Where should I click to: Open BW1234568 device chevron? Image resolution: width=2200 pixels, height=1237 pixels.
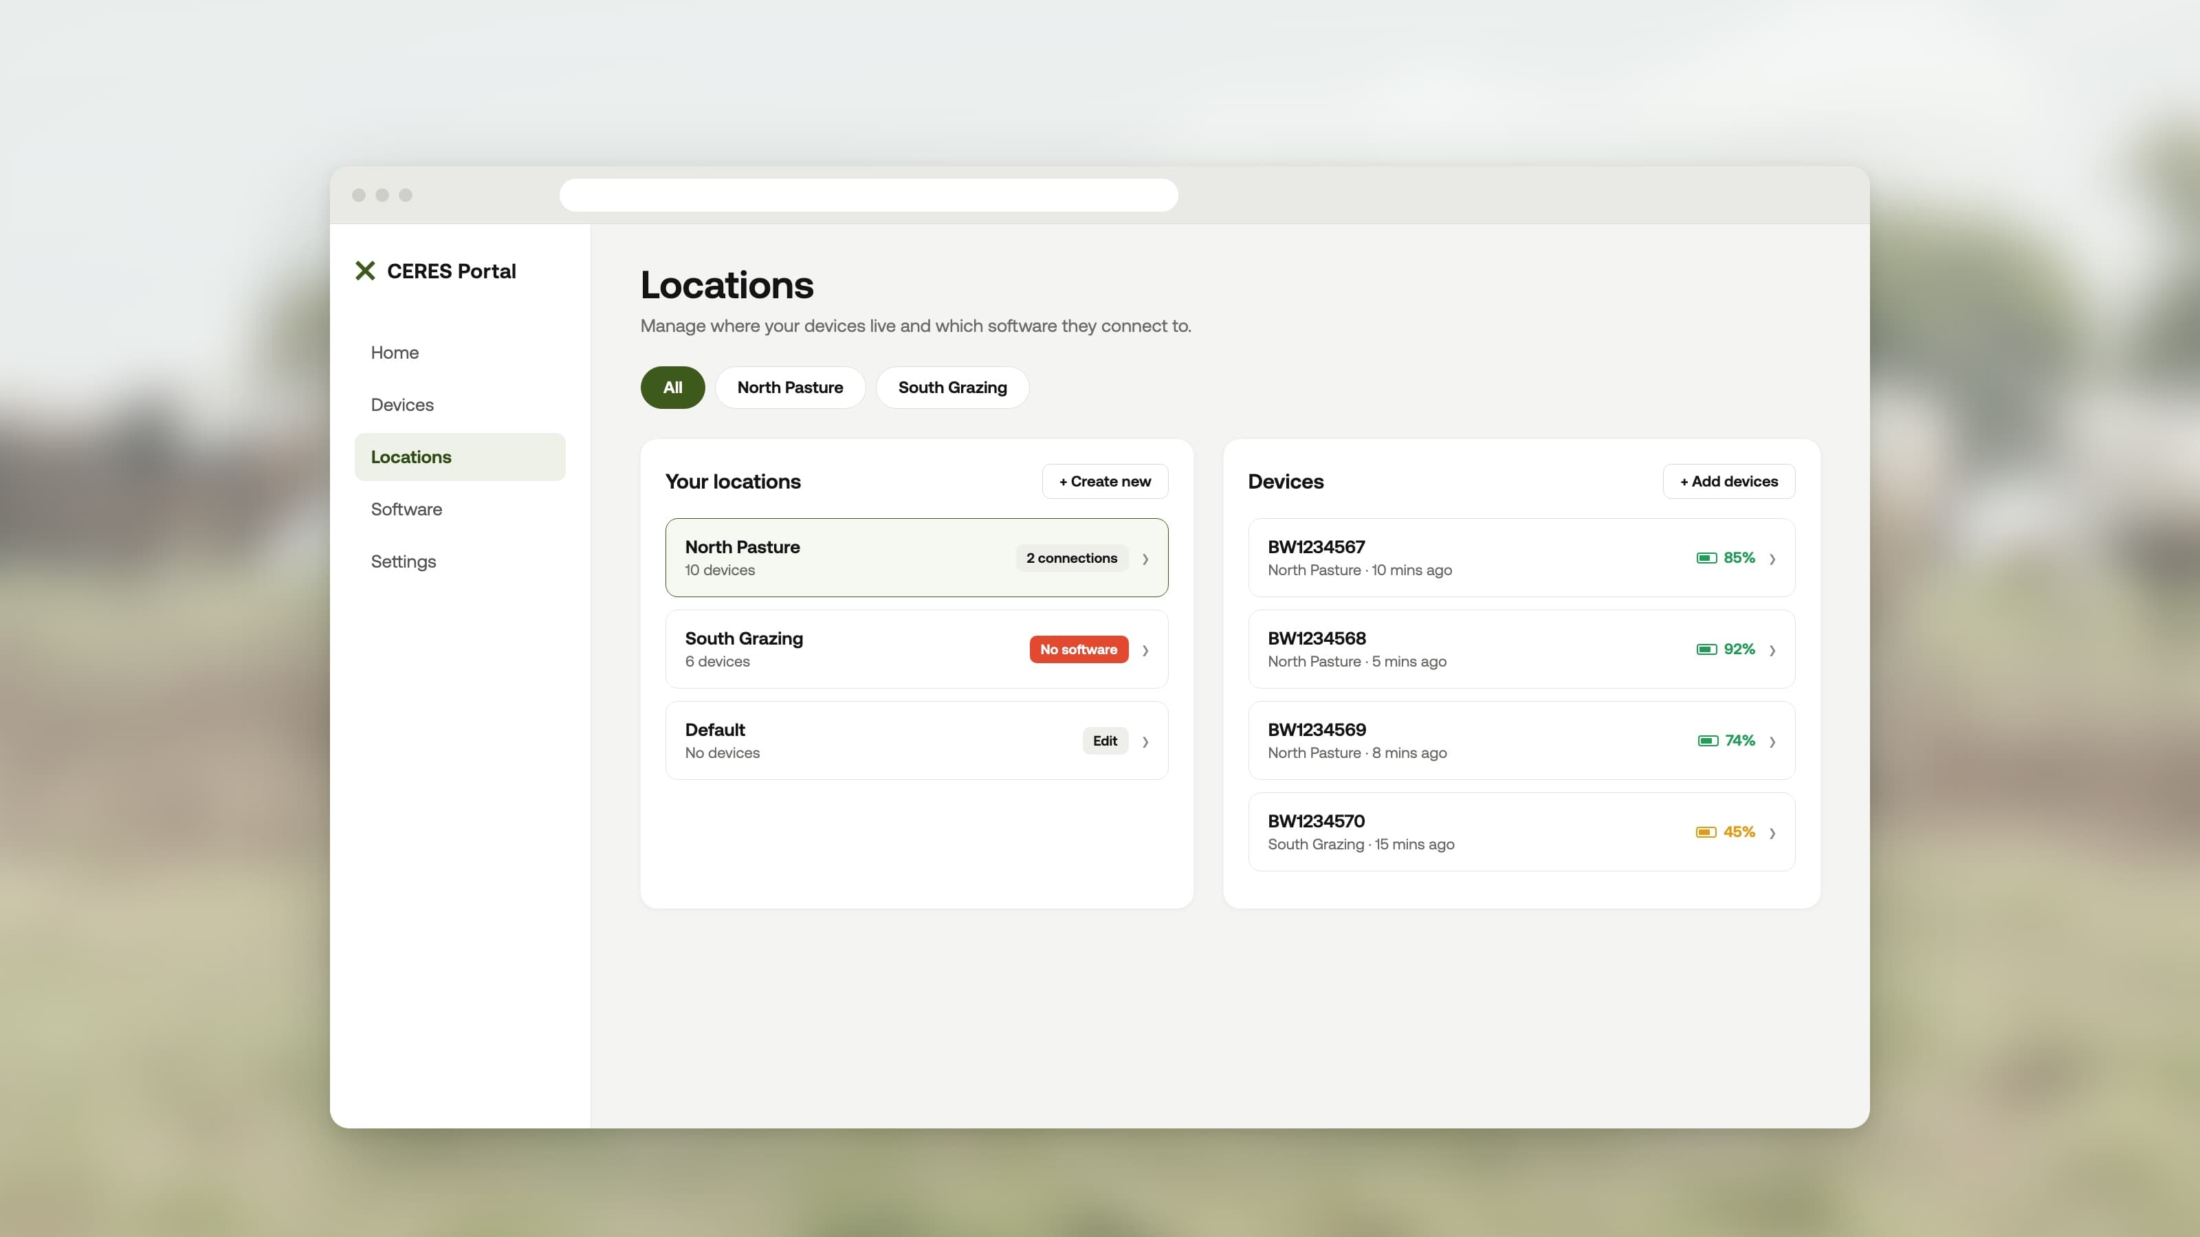1772,651
